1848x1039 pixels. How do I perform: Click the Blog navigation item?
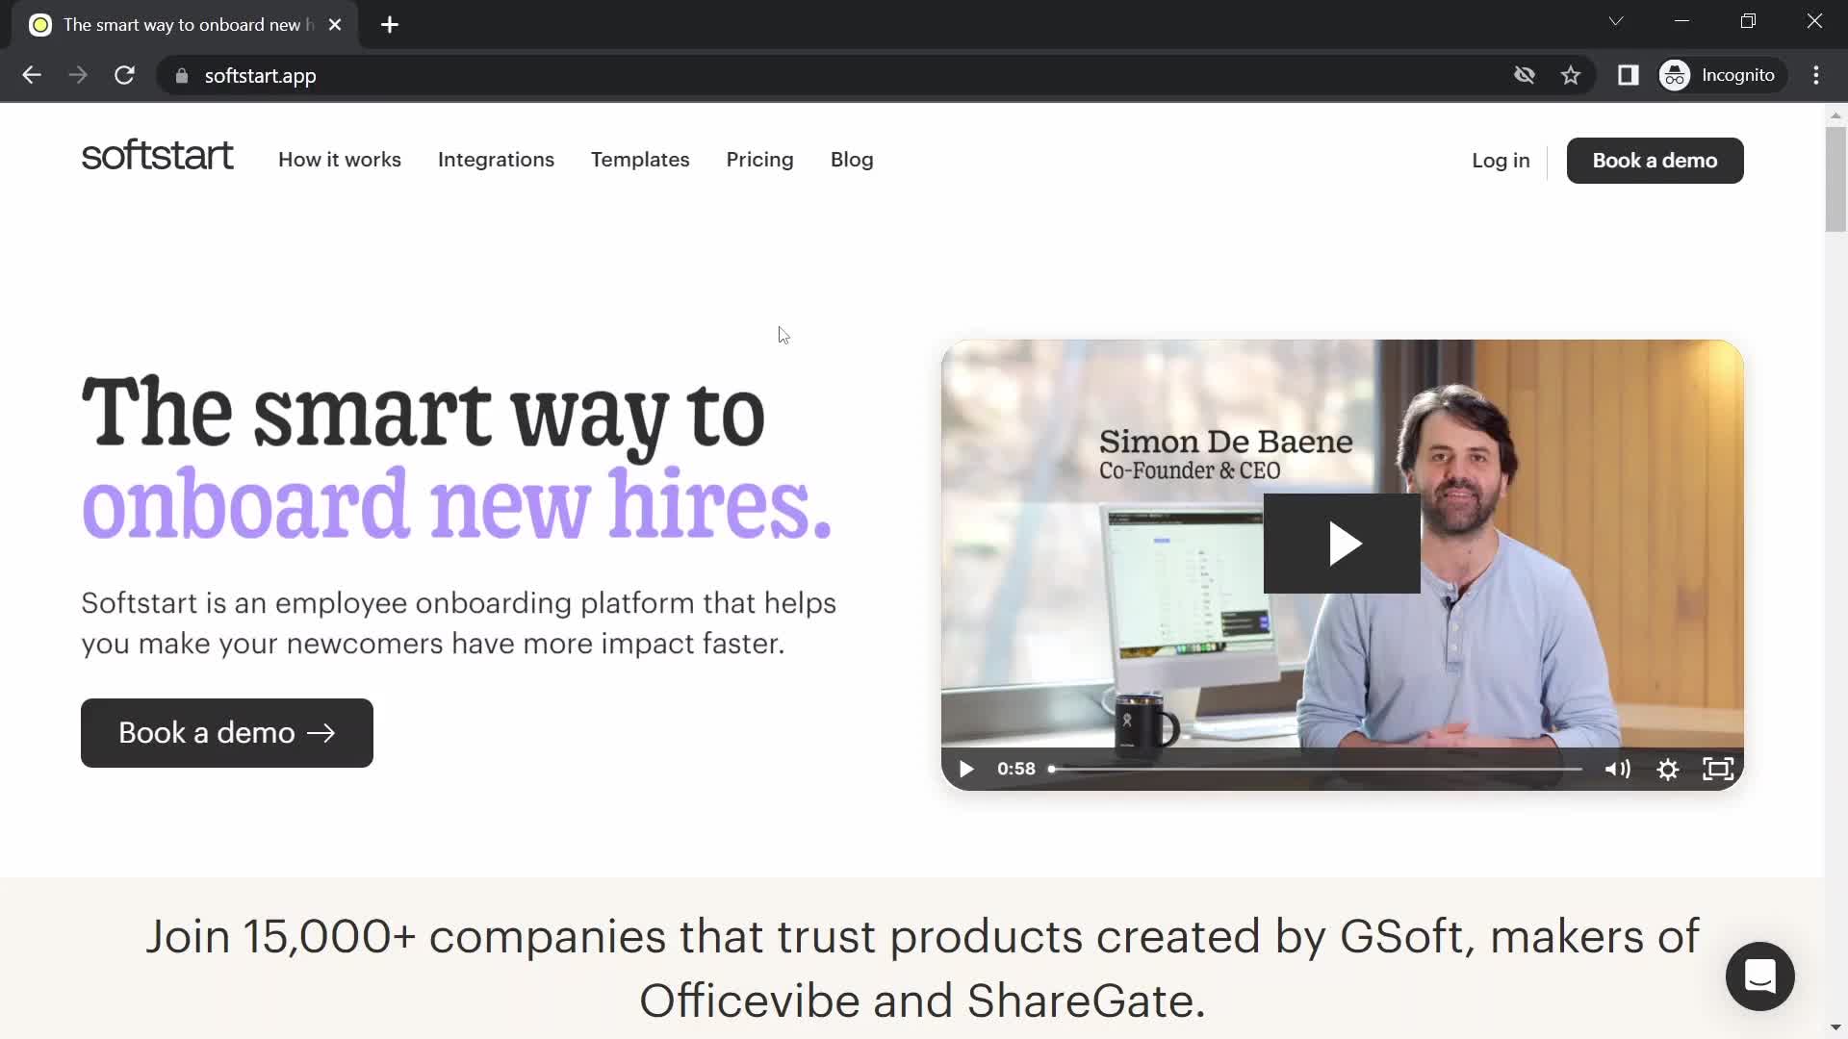(x=852, y=159)
